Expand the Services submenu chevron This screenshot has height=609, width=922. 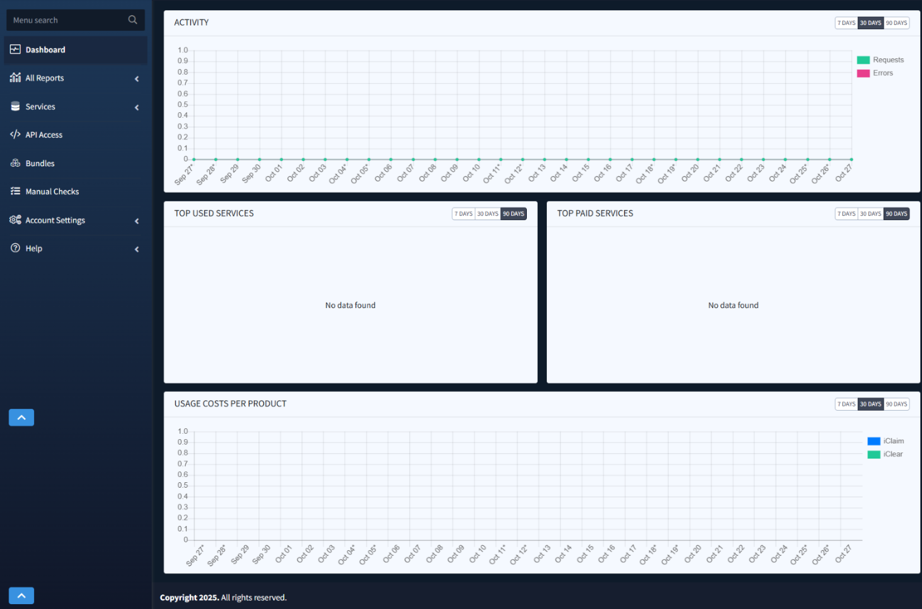pyautogui.click(x=137, y=107)
